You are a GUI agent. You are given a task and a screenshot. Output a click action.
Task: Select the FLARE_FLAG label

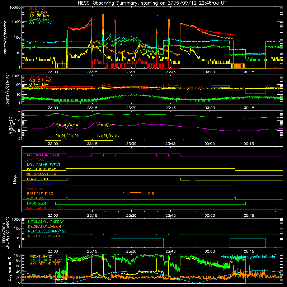[37, 179]
